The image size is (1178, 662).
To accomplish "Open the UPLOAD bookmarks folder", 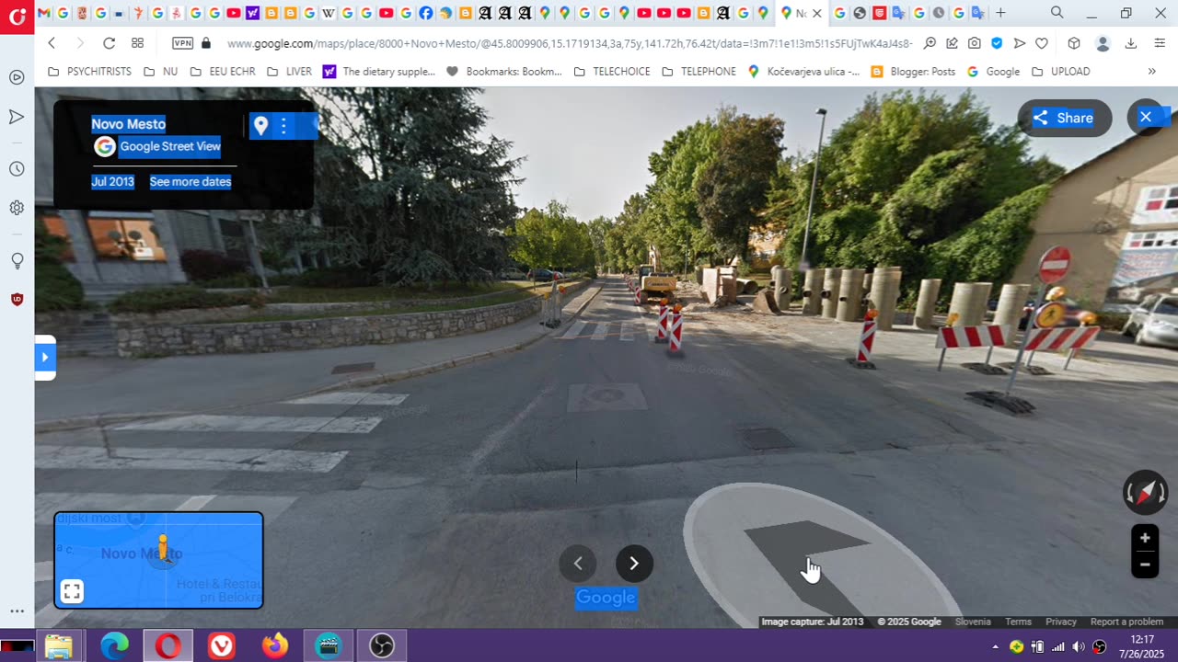I will pos(1061,71).
